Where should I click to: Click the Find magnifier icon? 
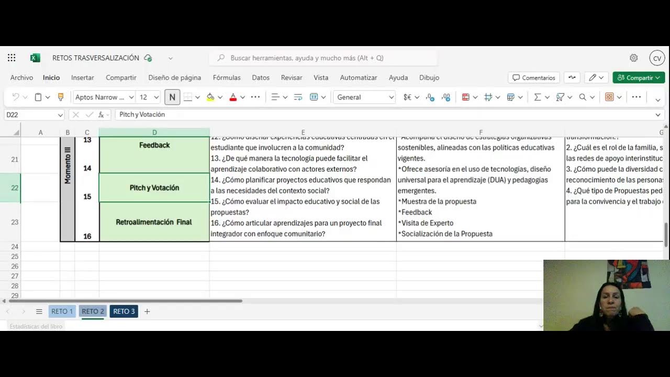[x=583, y=97]
